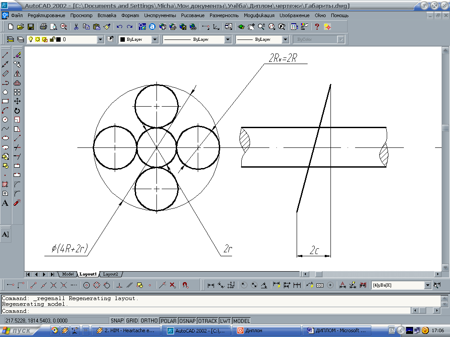This screenshot has width=450, height=337.
Task: Expand the layer list dropdown
Action: (x=101, y=39)
